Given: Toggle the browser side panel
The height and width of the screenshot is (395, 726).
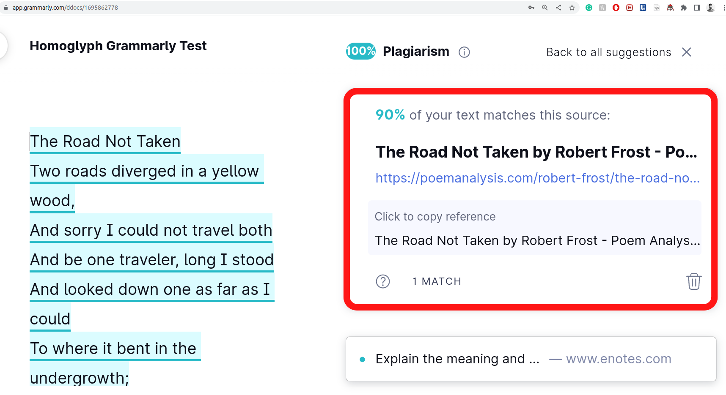Looking at the screenshot, I should click(697, 8).
